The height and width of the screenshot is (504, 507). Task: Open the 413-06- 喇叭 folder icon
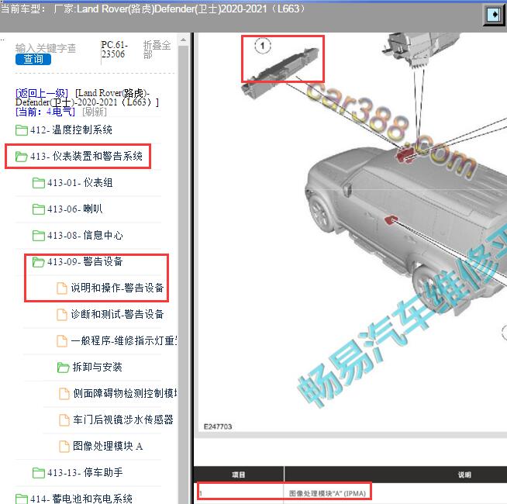click(x=39, y=209)
